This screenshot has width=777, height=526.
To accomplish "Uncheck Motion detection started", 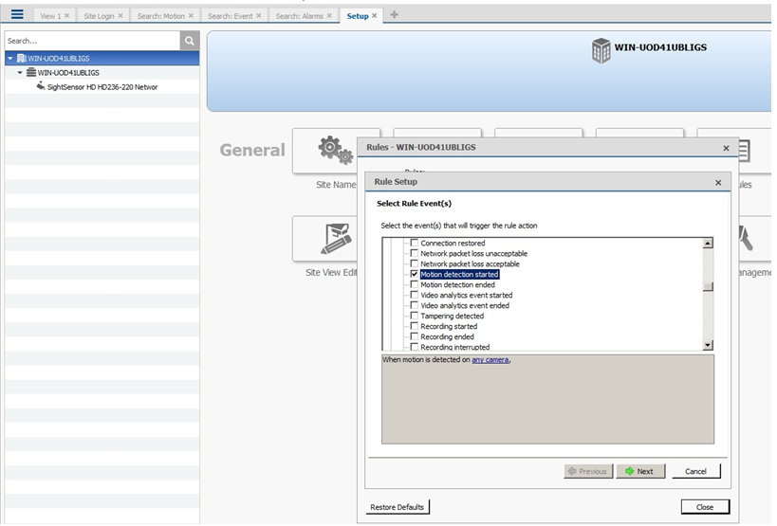I will (x=415, y=274).
